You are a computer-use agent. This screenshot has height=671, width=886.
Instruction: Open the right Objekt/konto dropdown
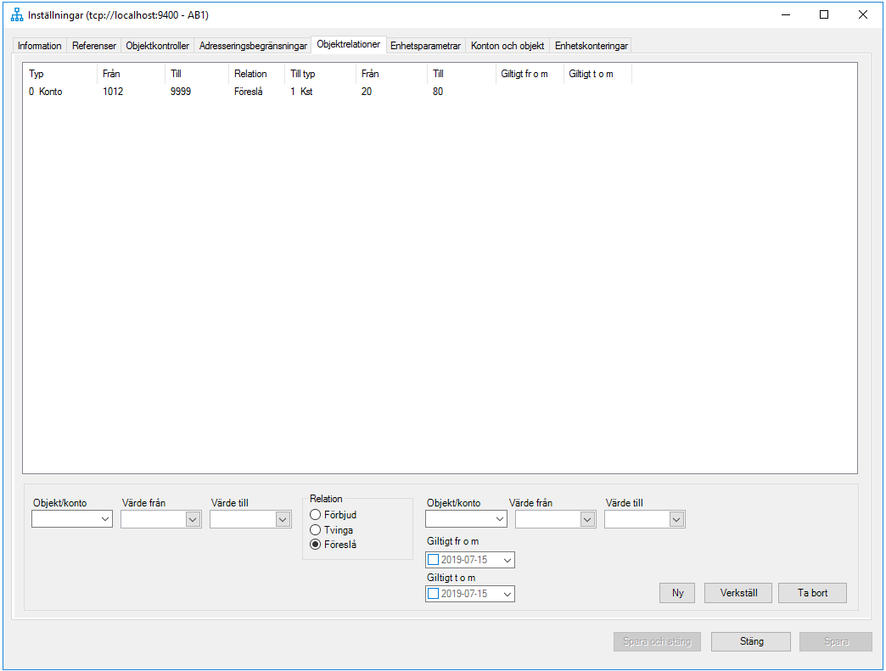[x=499, y=518]
